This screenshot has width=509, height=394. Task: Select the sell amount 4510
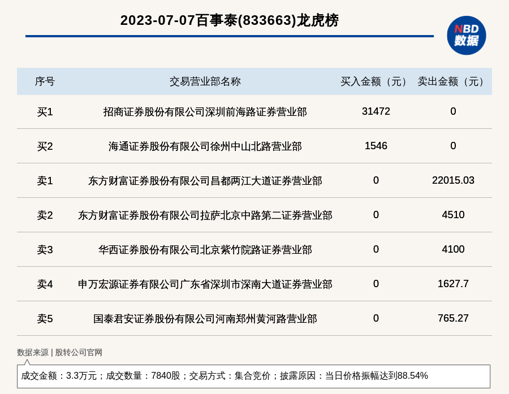click(453, 215)
